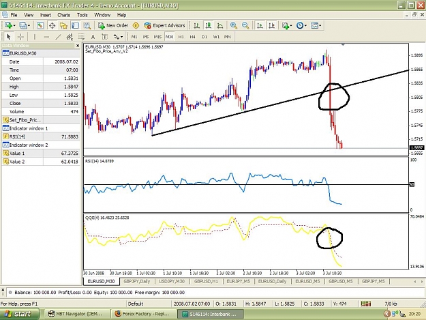Viewport: 426px width, 320px height.
Task: Click the Periods clock icon
Action: click(300, 25)
